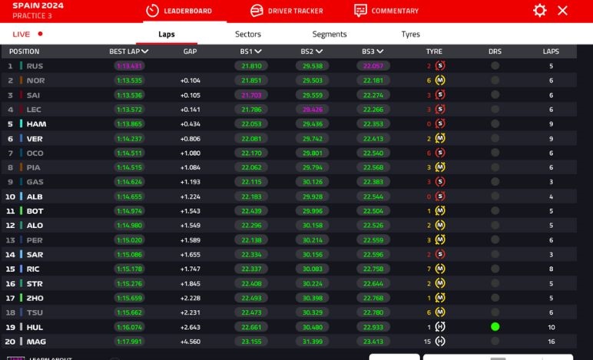Click Verstappen's team color bar
This screenshot has height=360, width=593.
(22, 139)
